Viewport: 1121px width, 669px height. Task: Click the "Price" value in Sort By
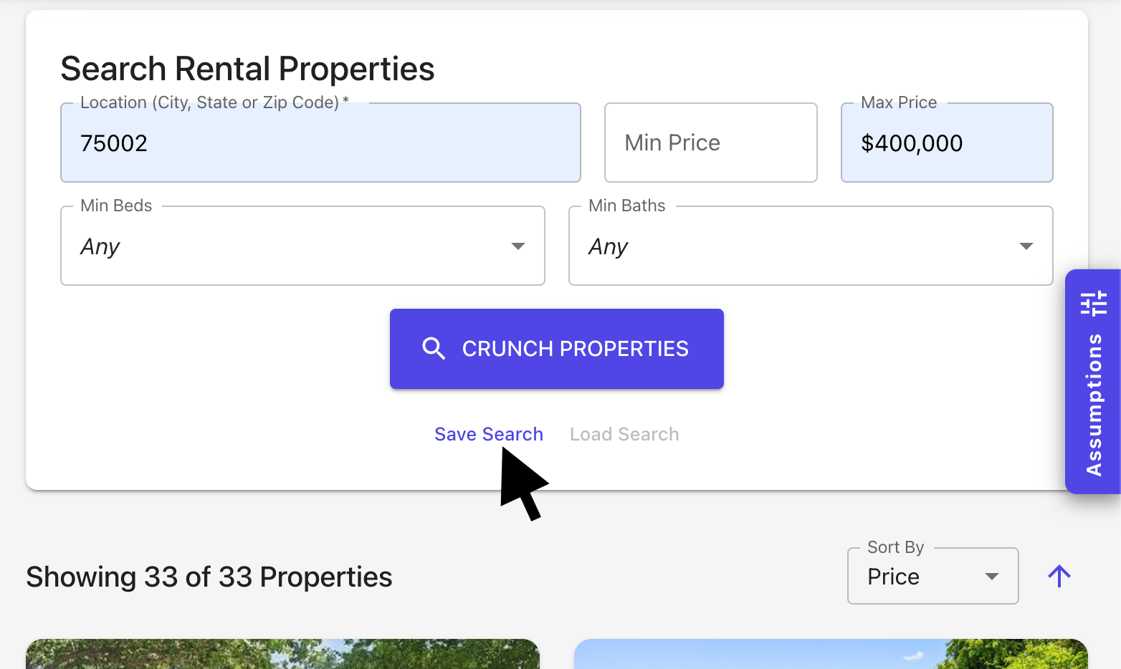click(x=893, y=577)
